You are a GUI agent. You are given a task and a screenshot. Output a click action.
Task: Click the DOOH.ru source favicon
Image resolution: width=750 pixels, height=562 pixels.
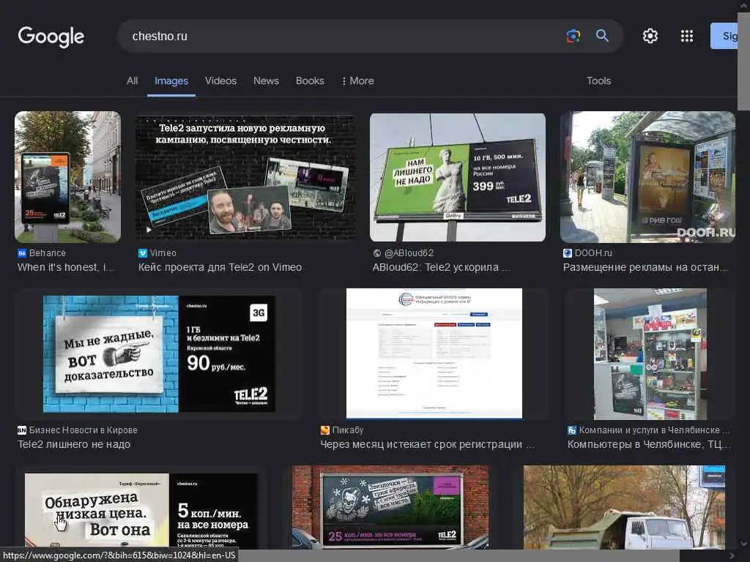(568, 253)
